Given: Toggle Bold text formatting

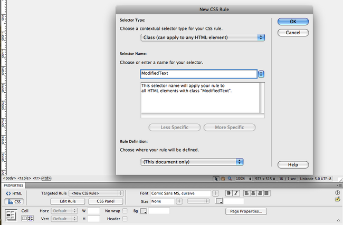Looking at the screenshot, I should (229, 193).
